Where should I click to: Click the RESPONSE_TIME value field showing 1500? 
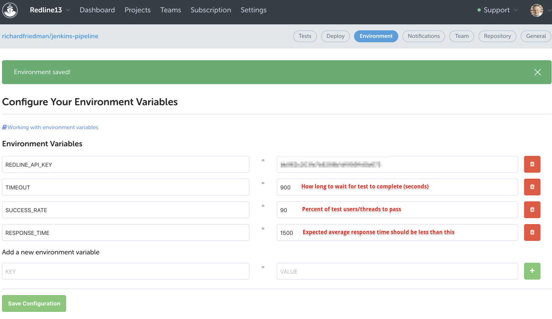tap(397, 232)
